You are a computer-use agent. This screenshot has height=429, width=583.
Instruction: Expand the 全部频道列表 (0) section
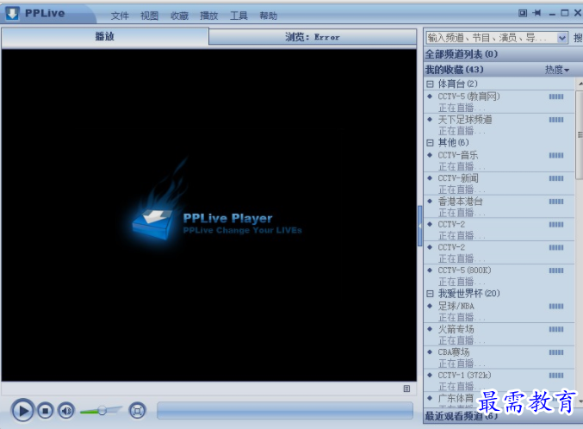click(503, 54)
